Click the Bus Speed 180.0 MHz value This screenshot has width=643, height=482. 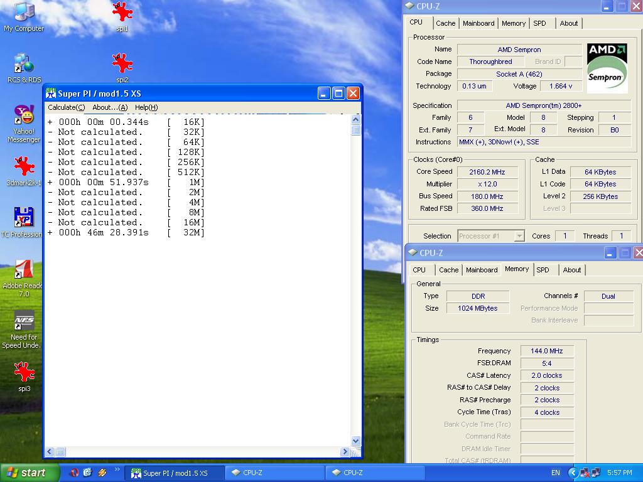pyautogui.click(x=487, y=196)
